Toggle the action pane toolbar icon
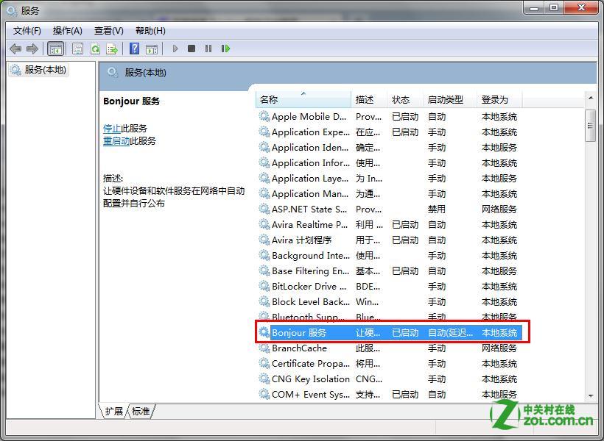 point(152,49)
